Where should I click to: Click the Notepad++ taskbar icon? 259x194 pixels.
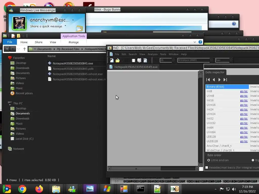[157, 189]
